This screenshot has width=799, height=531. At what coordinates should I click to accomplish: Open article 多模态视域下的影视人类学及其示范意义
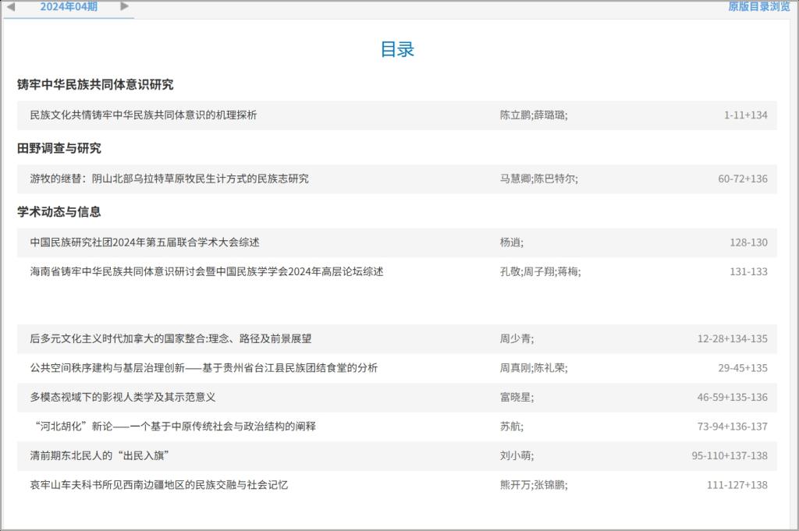(x=123, y=397)
